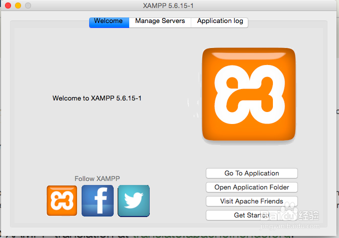
Task: Minimize window using yellow button
Action: [x=18, y=5]
